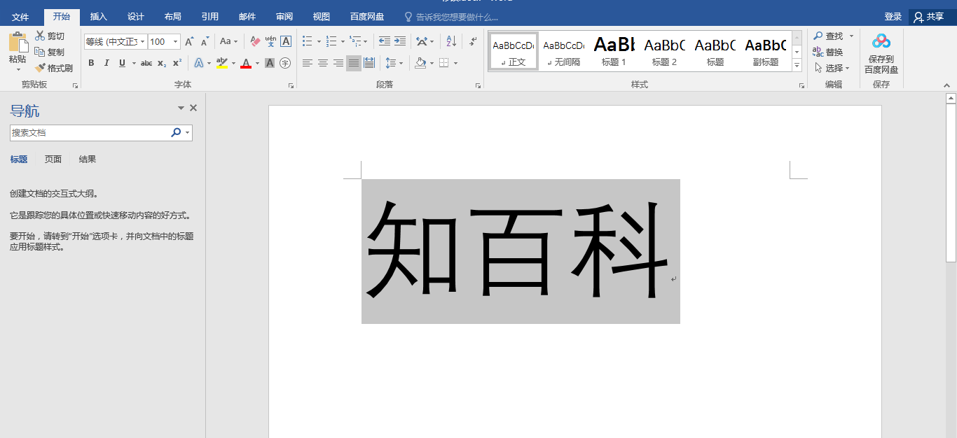Image resolution: width=957 pixels, height=438 pixels.
Task: Click 保存到百度网盘 button
Action: point(881,52)
